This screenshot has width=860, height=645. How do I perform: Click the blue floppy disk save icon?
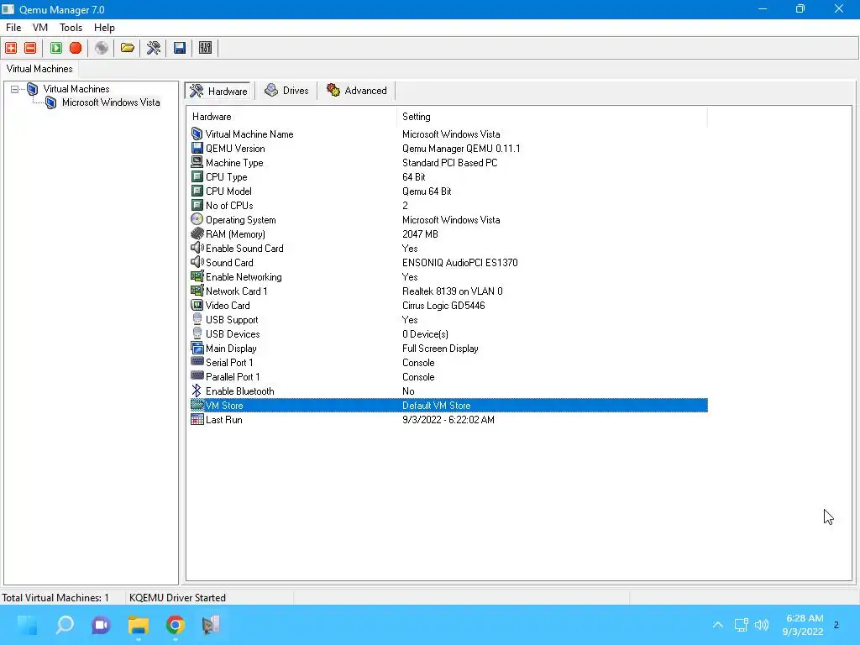pyautogui.click(x=180, y=48)
